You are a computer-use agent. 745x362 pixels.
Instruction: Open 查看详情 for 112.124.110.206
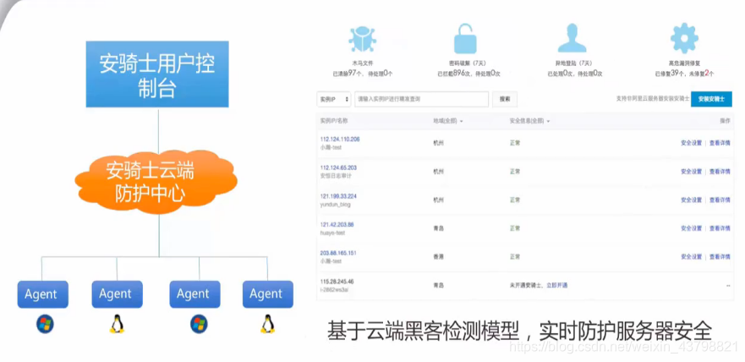click(720, 143)
